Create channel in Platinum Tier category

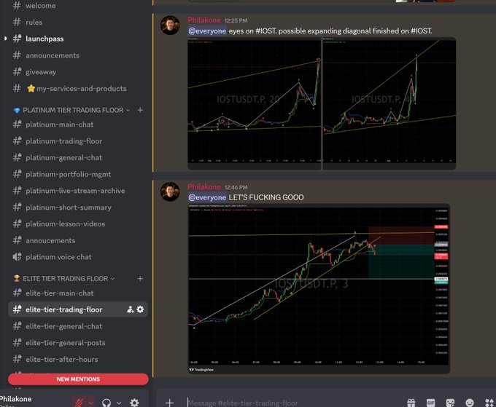[x=140, y=110]
